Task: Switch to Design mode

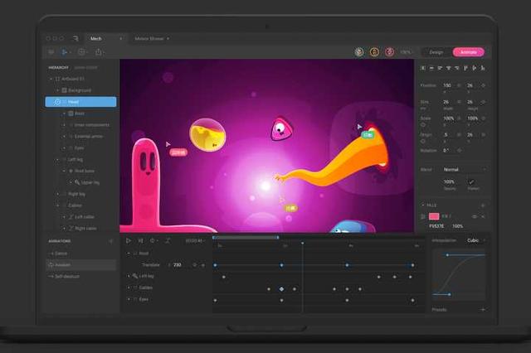Action: click(x=436, y=52)
